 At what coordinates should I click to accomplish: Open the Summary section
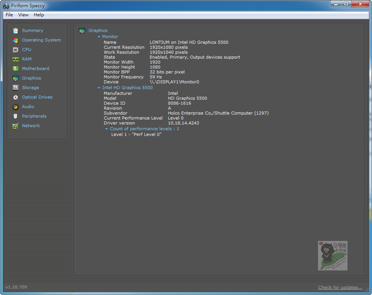[x=33, y=30]
